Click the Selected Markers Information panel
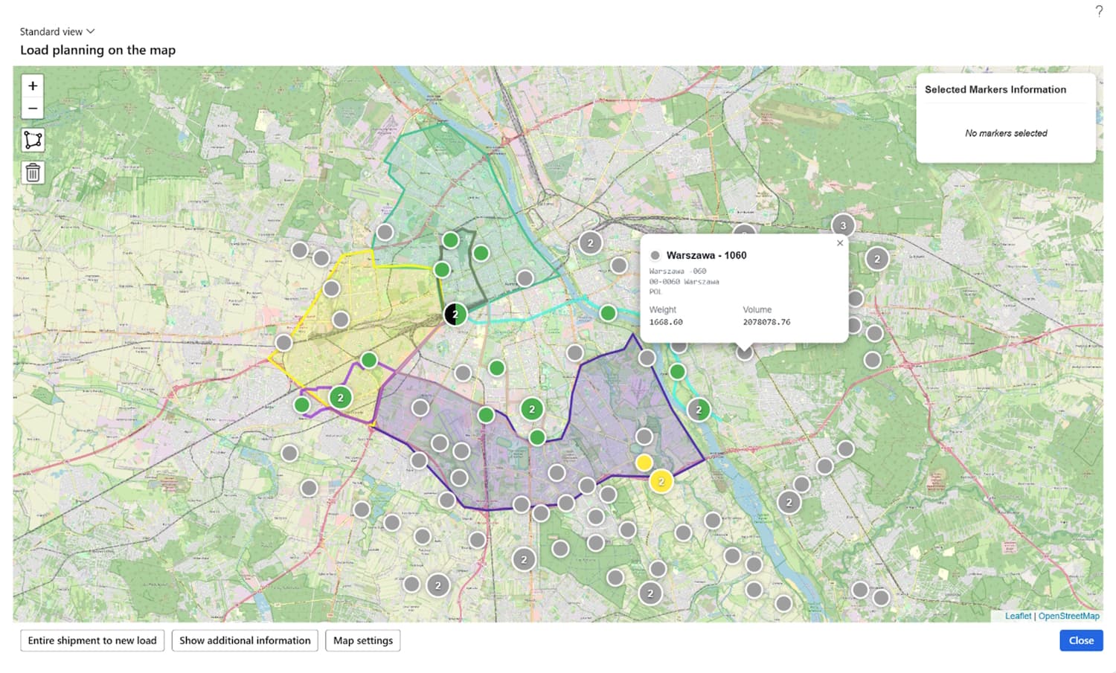The image size is (1116, 673). click(1005, 117)
